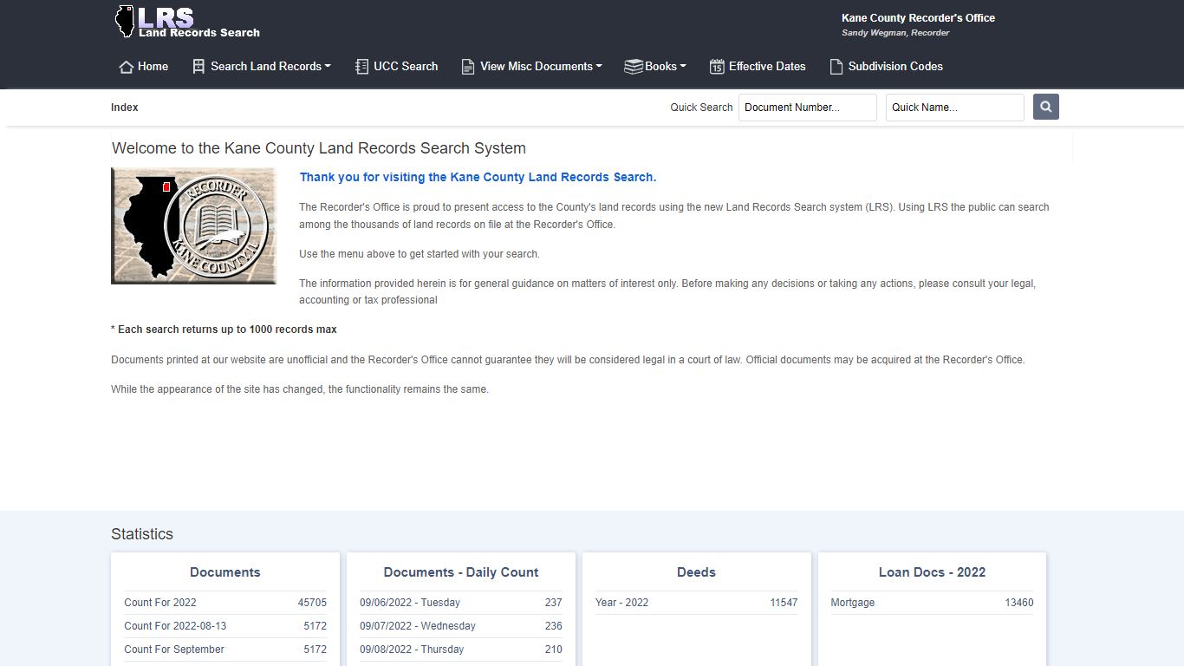
Task: Click the Welcome to Kane County heading
Action: pos(319,148)
